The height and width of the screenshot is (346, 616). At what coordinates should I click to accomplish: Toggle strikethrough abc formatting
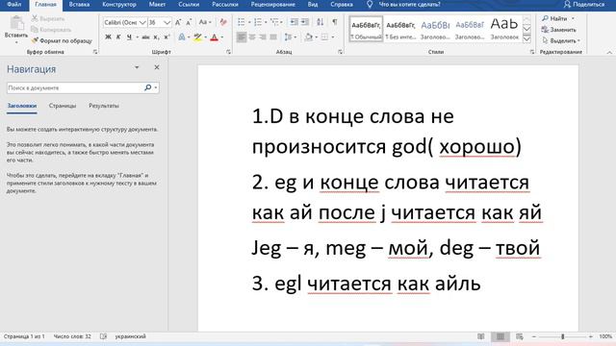tap(145, 37)
